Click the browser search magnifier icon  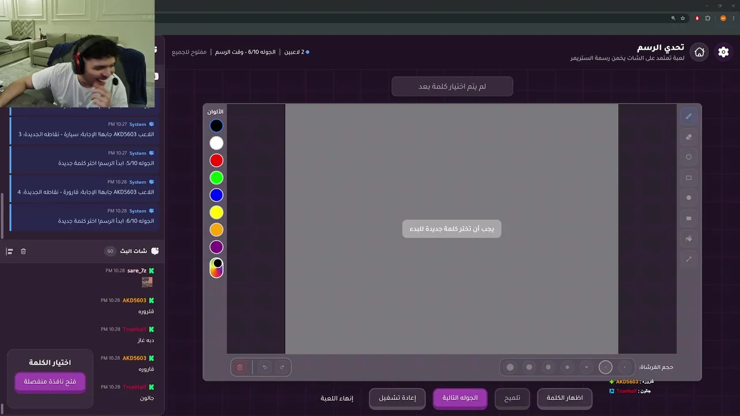coord(673,18)
